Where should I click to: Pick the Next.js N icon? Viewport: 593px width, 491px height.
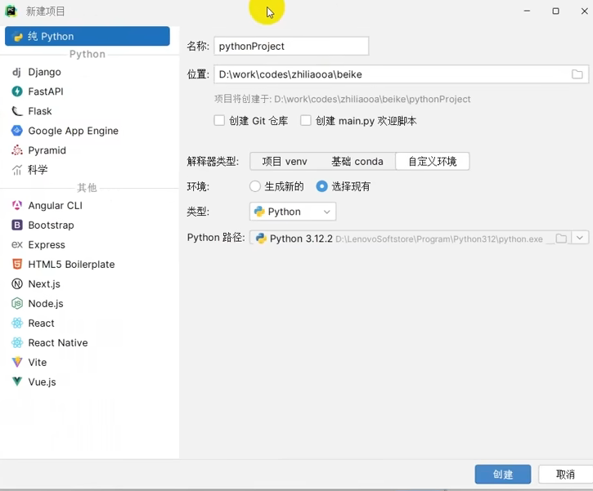tap(17, 283)
